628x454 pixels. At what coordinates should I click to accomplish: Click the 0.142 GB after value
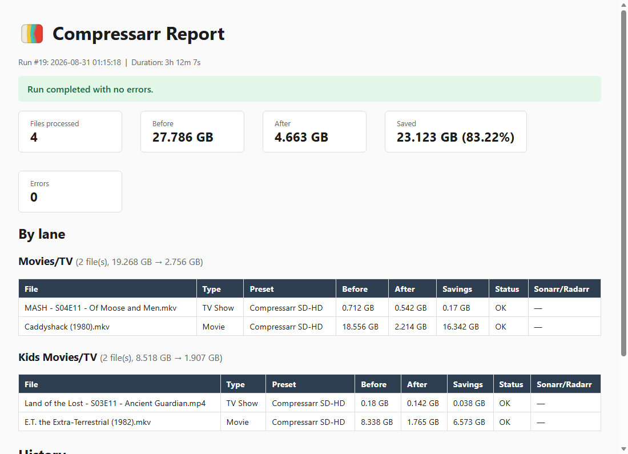tap(423, 403)
